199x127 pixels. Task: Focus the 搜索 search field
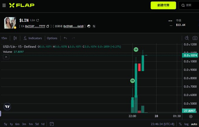coord(189,5)
